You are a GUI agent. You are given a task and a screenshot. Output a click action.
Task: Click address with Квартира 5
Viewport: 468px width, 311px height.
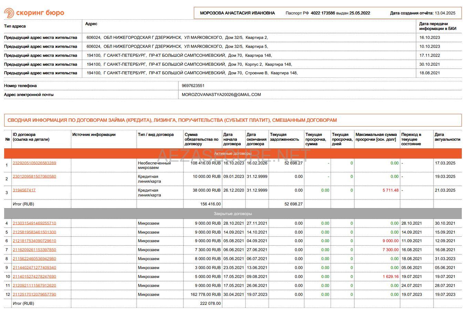[177, 46]
